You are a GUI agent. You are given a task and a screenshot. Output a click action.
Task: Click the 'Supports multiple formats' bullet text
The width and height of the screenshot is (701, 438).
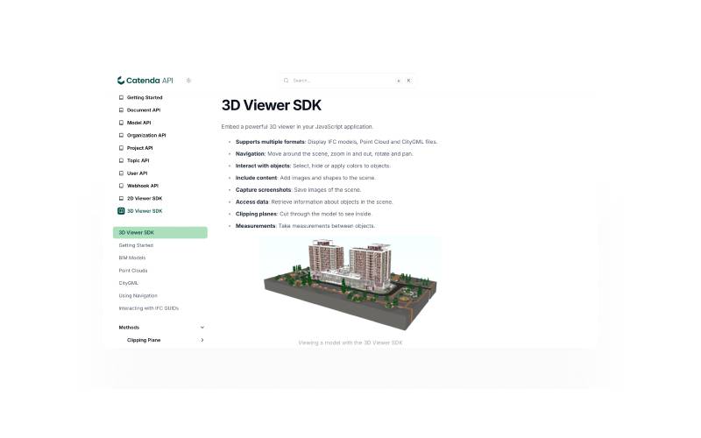pos(336,142)
